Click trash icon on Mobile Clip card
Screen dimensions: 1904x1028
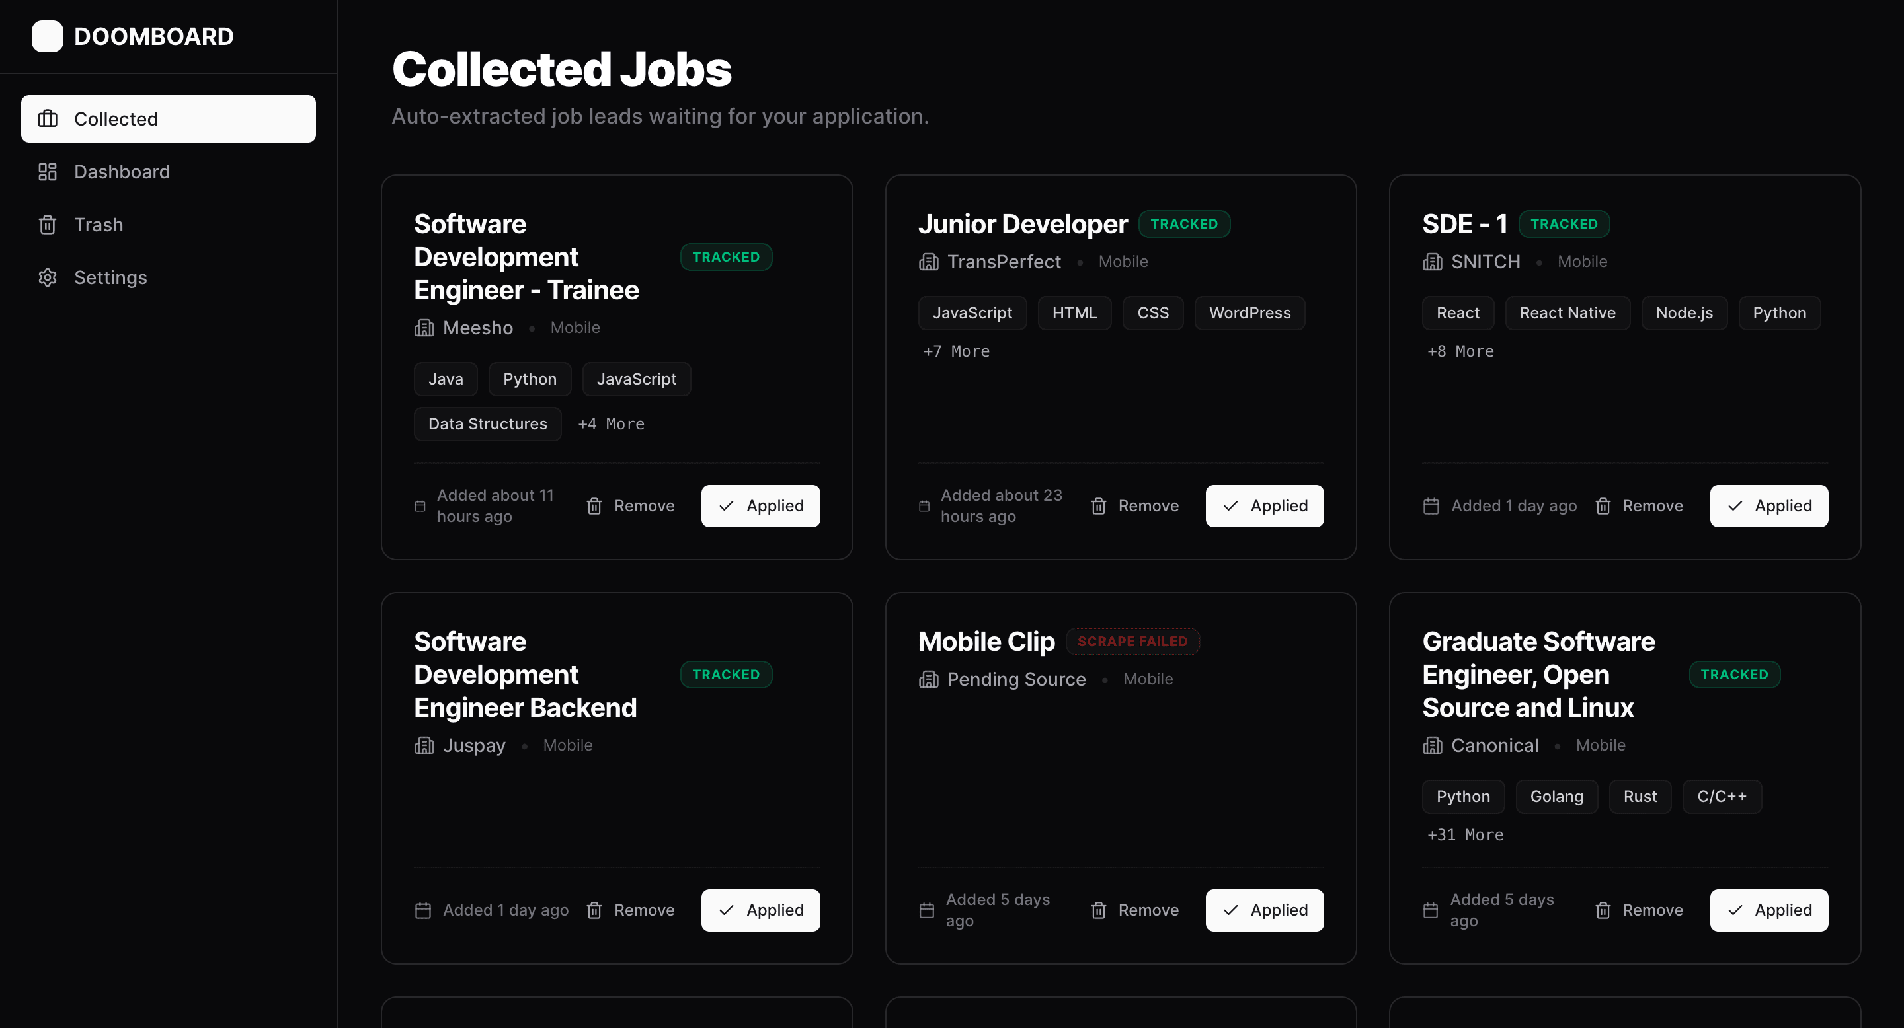click(1098, 910)
